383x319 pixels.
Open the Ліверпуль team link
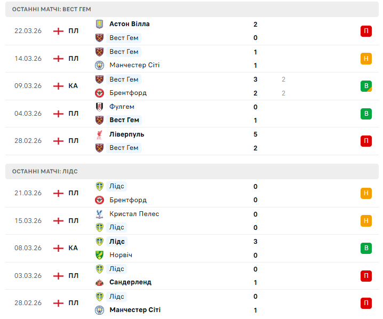pyautogui.click(x=126, y=134)
